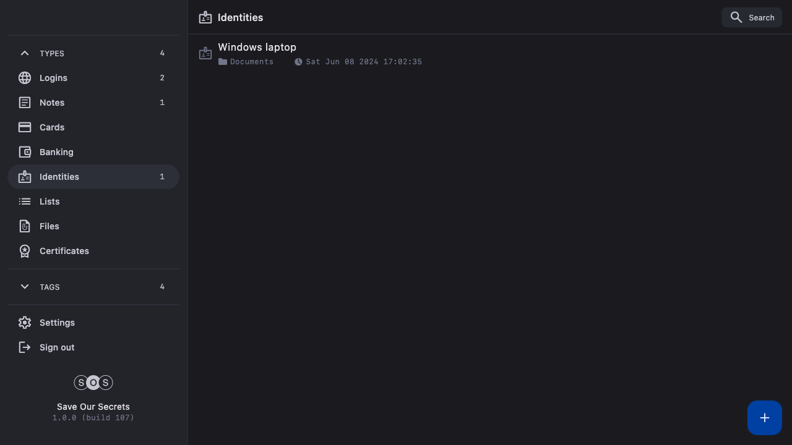The image size is (792, 445).
Task: Expand the Tags section chevron
Action: [x=25, y=287]
